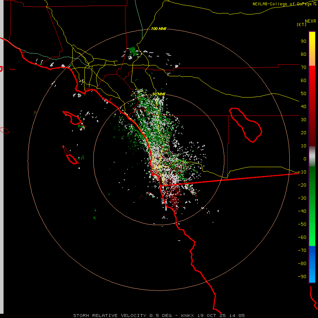The height and width of the screenshot is (318, 318).
Task: Select the positive 30 scale value
Action: [x=304, y=120]
